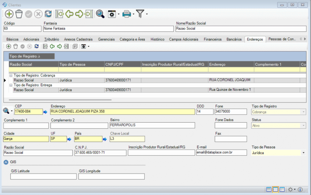
Task: Go to first record in main toolbar
Action: tap(60, 14)
